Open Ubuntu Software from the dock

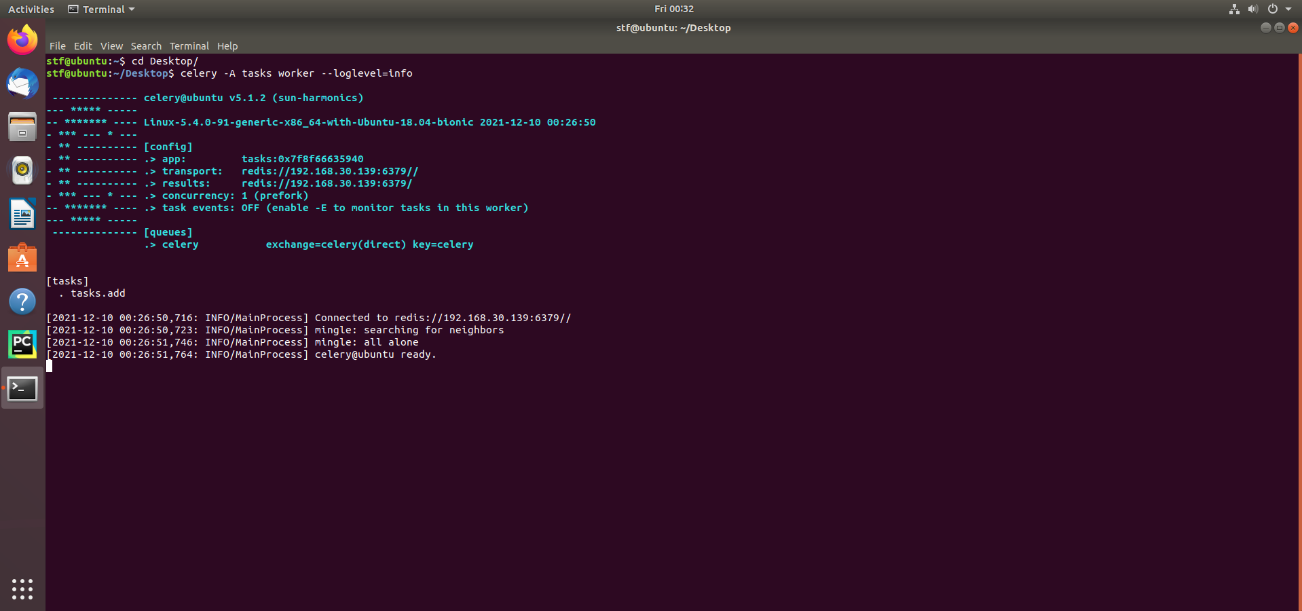[22, 258]
